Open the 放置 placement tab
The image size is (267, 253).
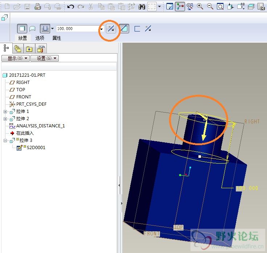22,38
